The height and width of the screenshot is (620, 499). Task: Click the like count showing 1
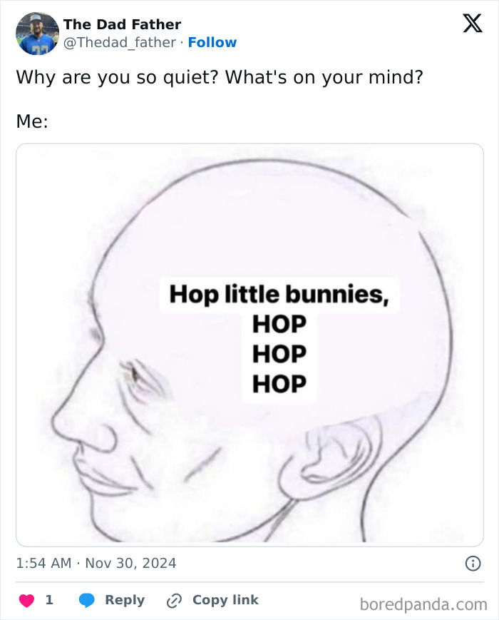(x=48, y=600)
